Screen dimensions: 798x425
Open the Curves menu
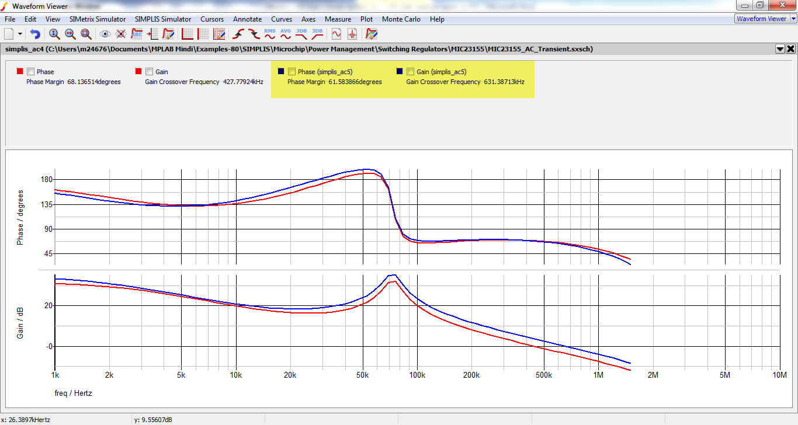[282, 19]
